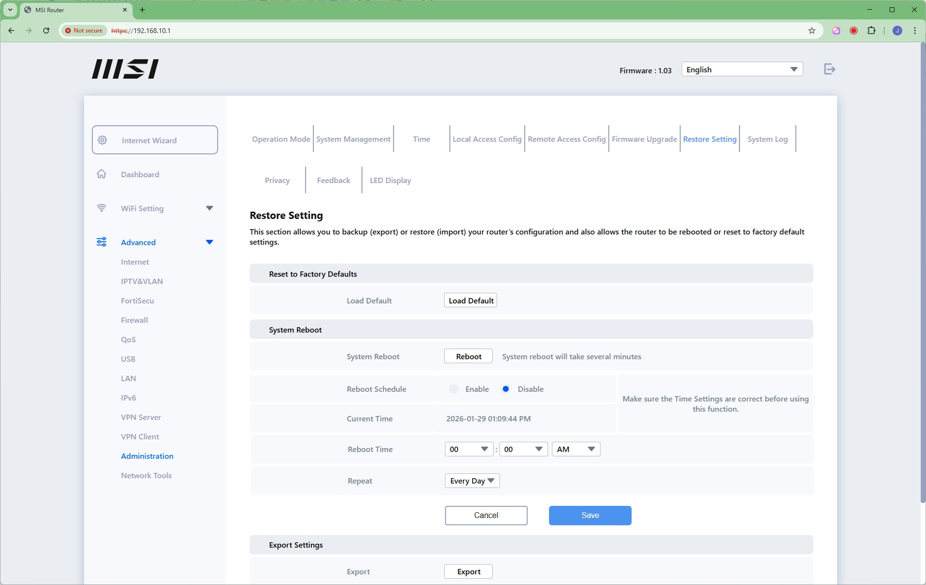
Task: Reload the router page
Action: click(x=46, y=31)
